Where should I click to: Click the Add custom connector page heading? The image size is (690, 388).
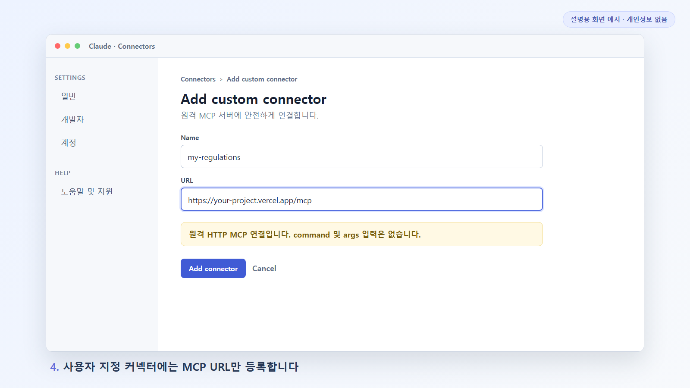tap(254, 99)
